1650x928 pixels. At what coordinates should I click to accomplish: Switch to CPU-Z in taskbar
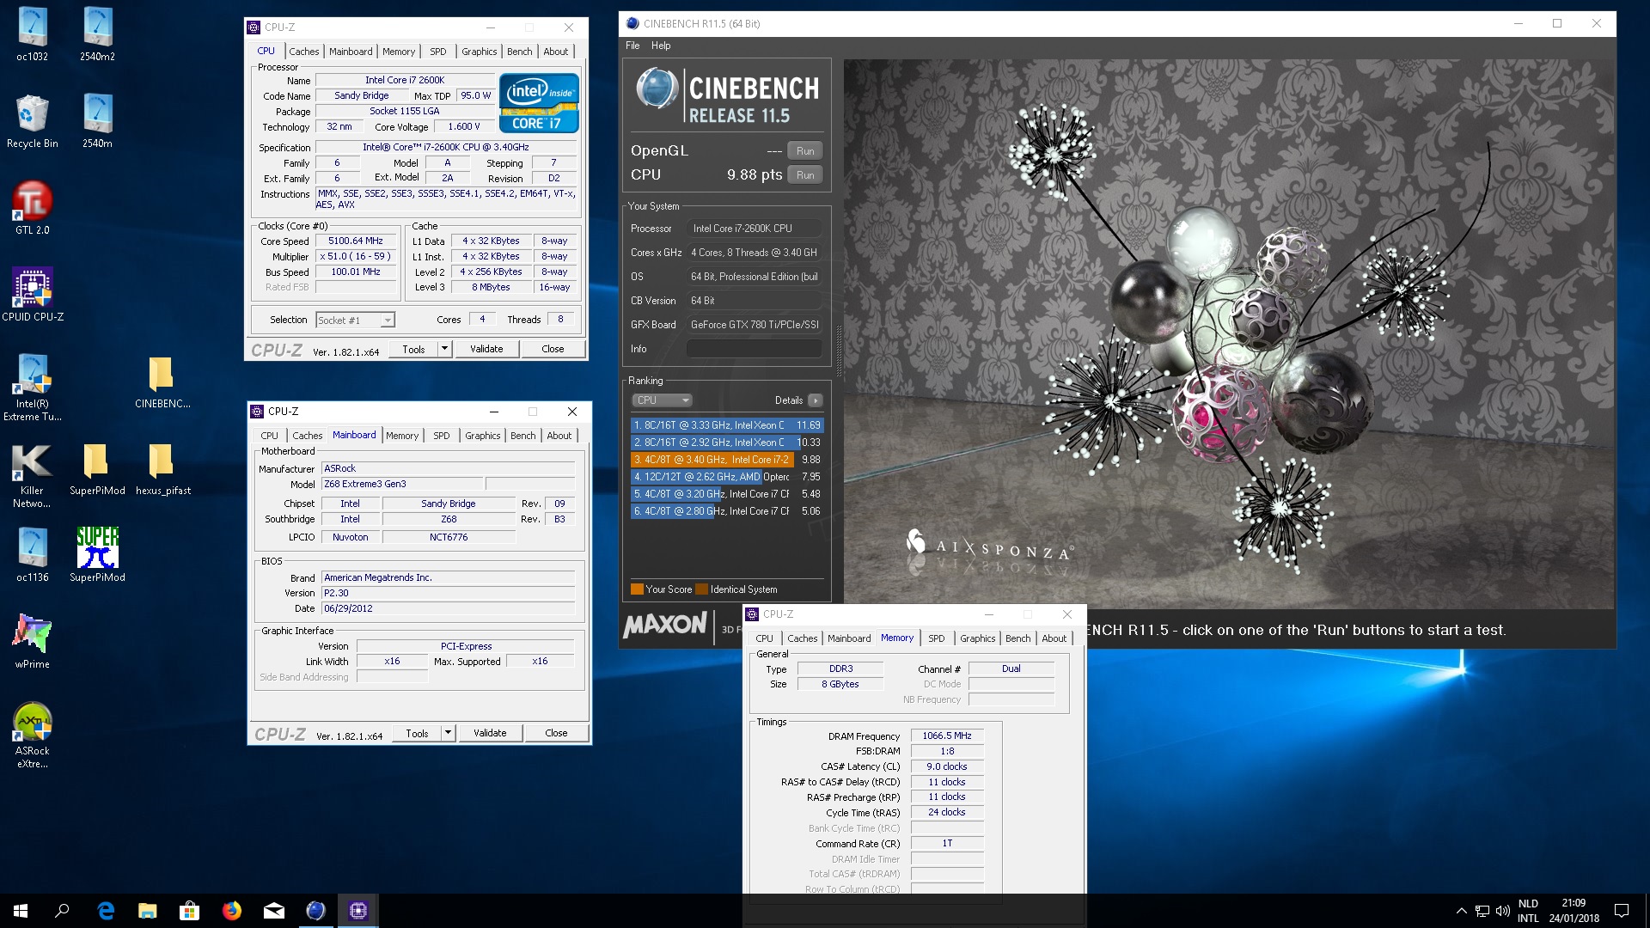tap(358, 911)
